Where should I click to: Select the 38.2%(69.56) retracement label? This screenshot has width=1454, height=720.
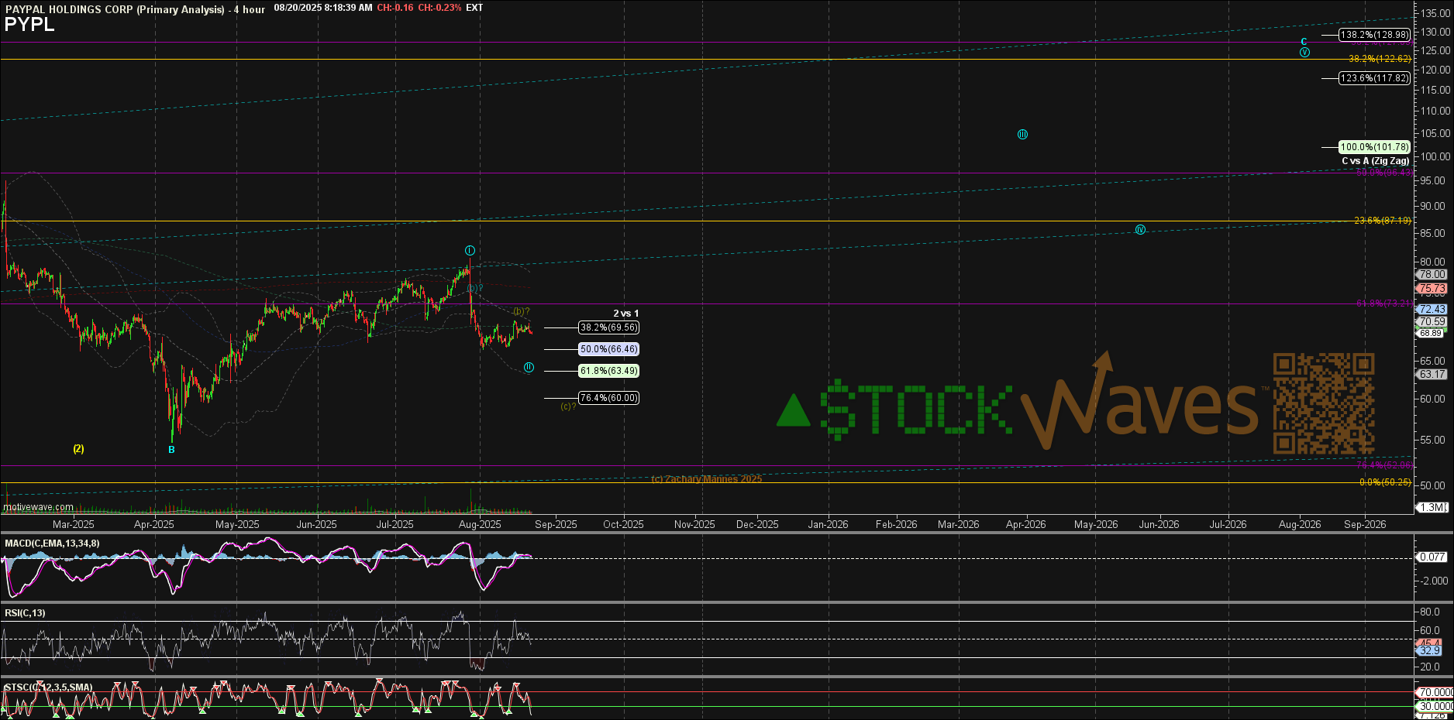click(609, 327)
